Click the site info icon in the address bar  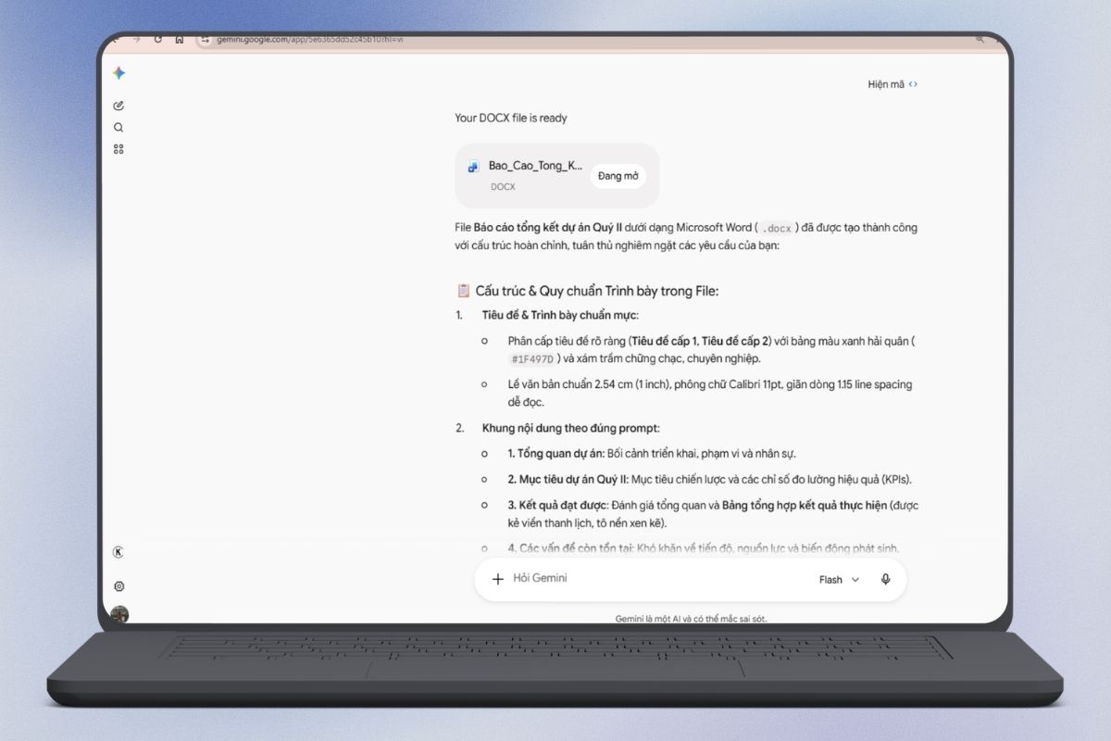(206, 40)
